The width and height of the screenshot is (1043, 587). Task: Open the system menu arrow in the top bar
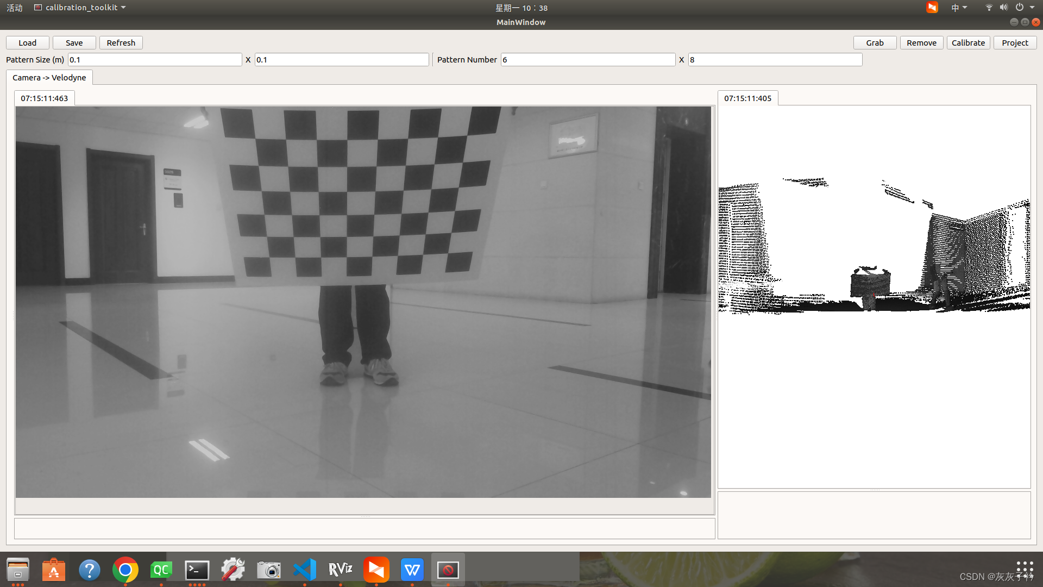[x=1032, y=8]
